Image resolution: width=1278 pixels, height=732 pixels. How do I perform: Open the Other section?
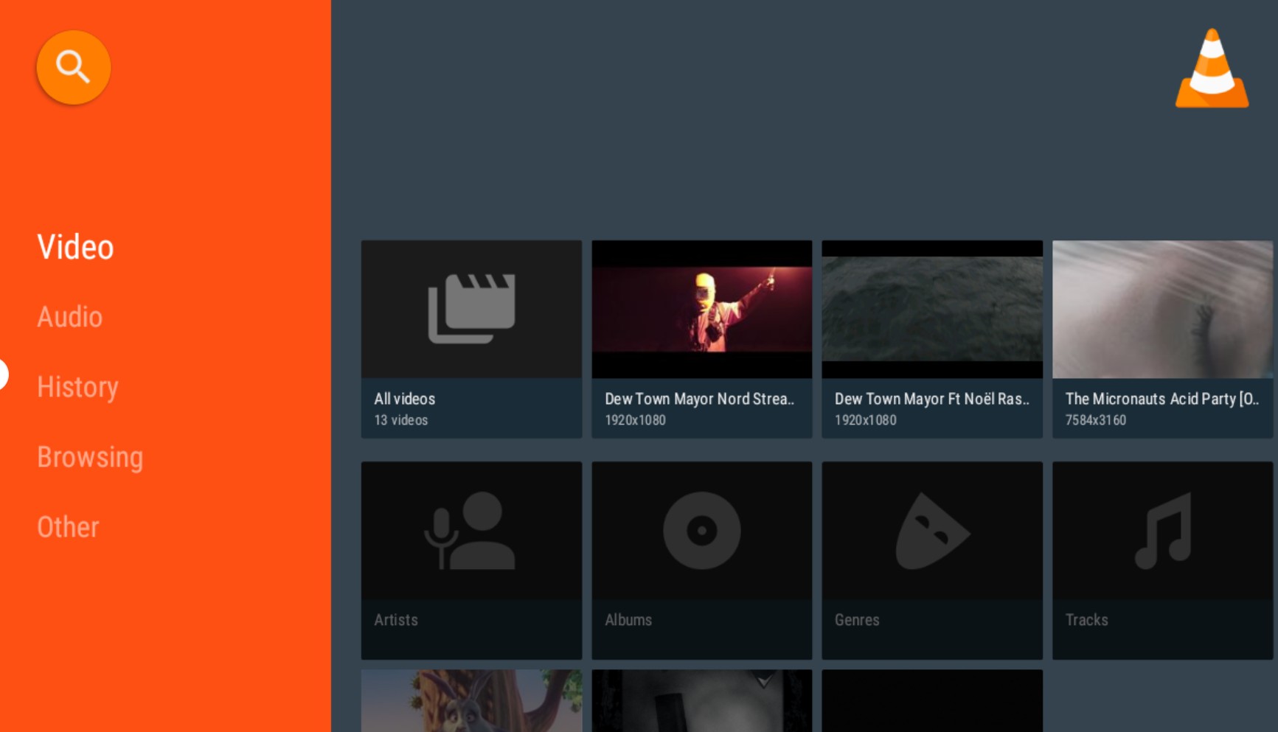(67, 527)
